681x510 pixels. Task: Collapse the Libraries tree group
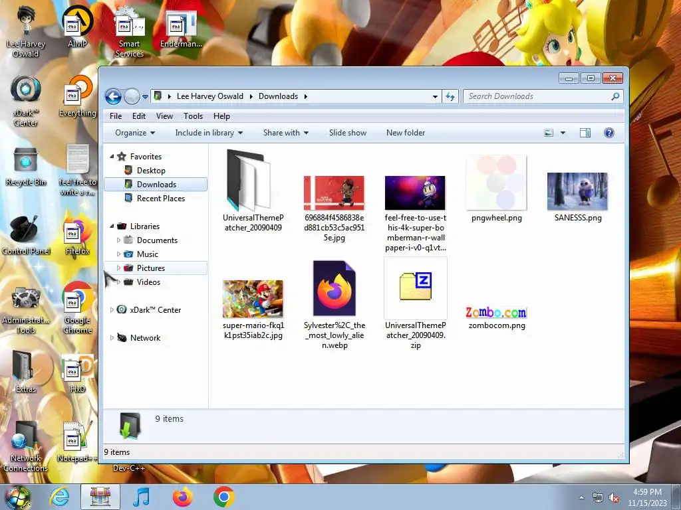(112, 226)
